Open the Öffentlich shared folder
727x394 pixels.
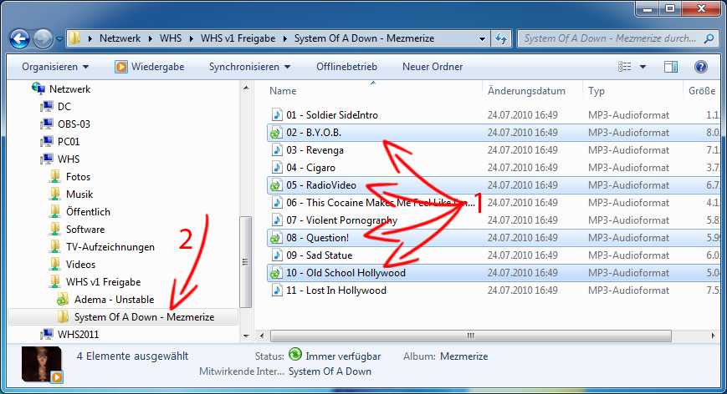click(x=88, y=212)
